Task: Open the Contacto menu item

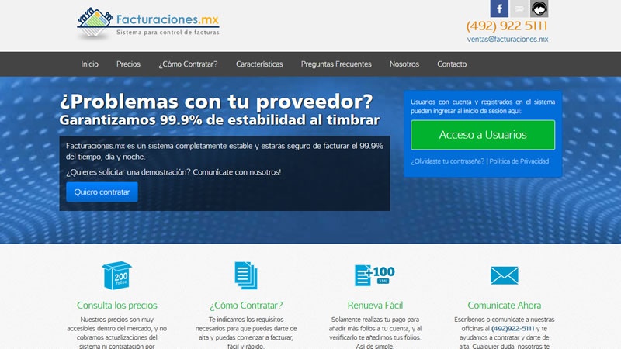Action: [452, 64]
